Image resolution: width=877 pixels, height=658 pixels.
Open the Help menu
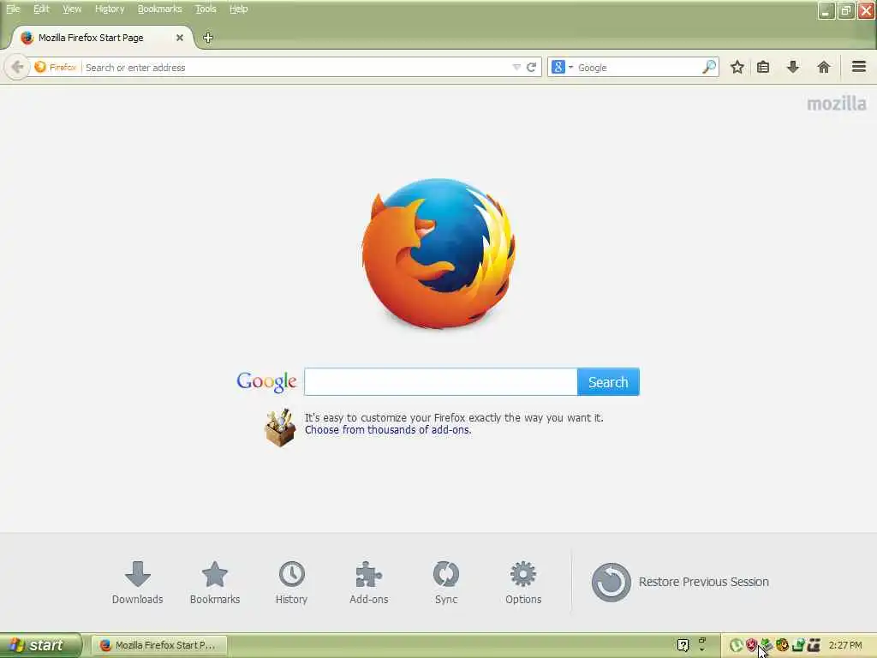238,9
